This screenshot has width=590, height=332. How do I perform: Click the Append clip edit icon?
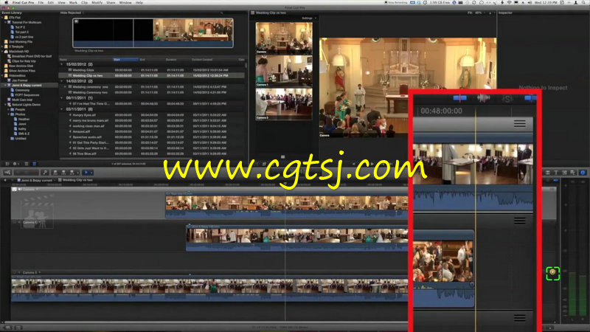pyautogui.click(x=72, y=173)
